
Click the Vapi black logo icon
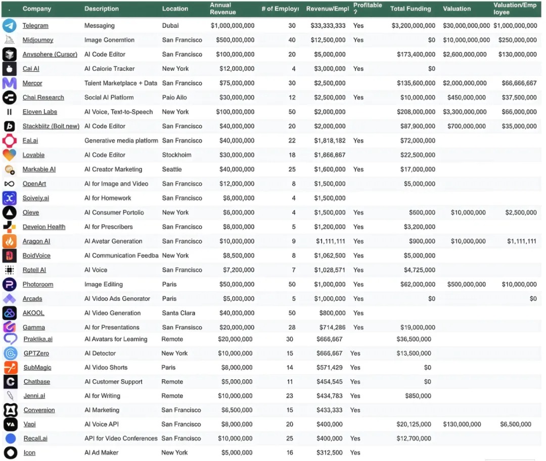coord(10,424)
